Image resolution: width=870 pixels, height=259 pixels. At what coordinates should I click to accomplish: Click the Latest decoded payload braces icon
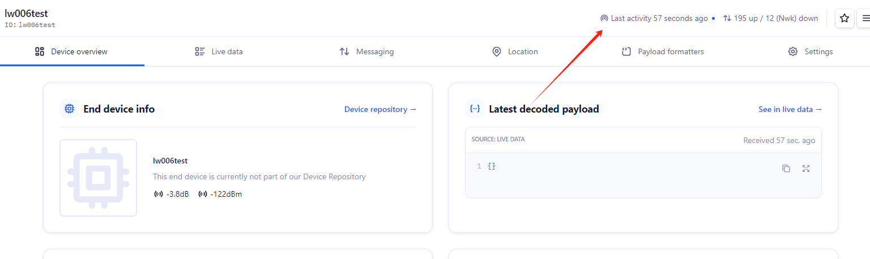475,109
